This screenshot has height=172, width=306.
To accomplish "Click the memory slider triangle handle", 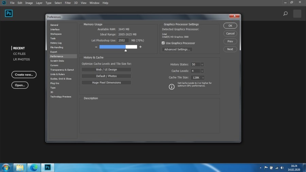I will point(126,51).
